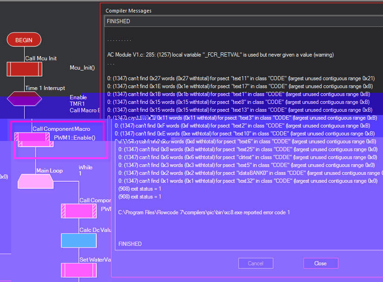
Task: Select the purple Time 1 Interrupt hexagon
Action: (x=24, y=99)
